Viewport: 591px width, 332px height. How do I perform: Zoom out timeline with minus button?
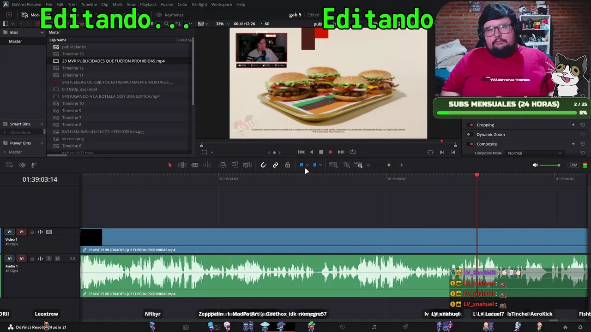coord(368,165)
